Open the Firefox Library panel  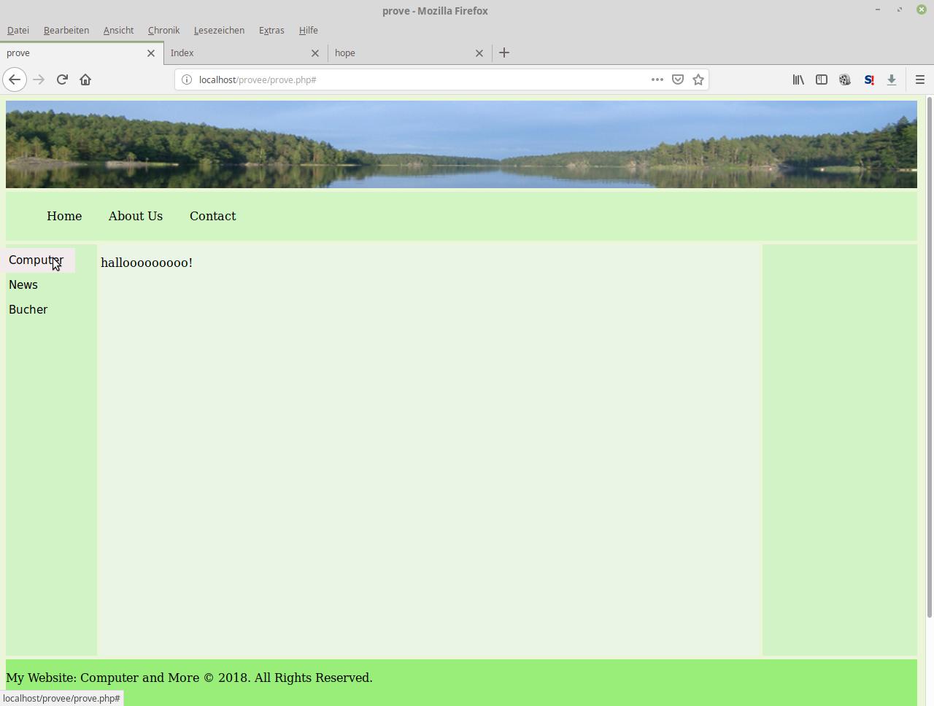click(798, 79)
